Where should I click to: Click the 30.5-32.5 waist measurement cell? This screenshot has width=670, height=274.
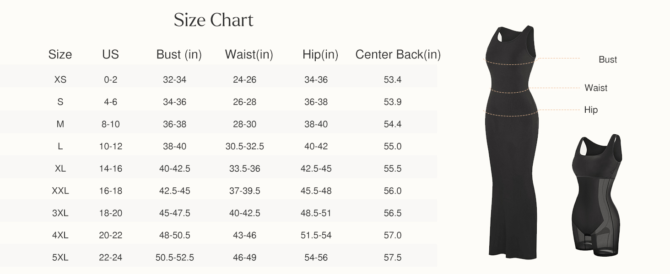(x=244, y=147)
